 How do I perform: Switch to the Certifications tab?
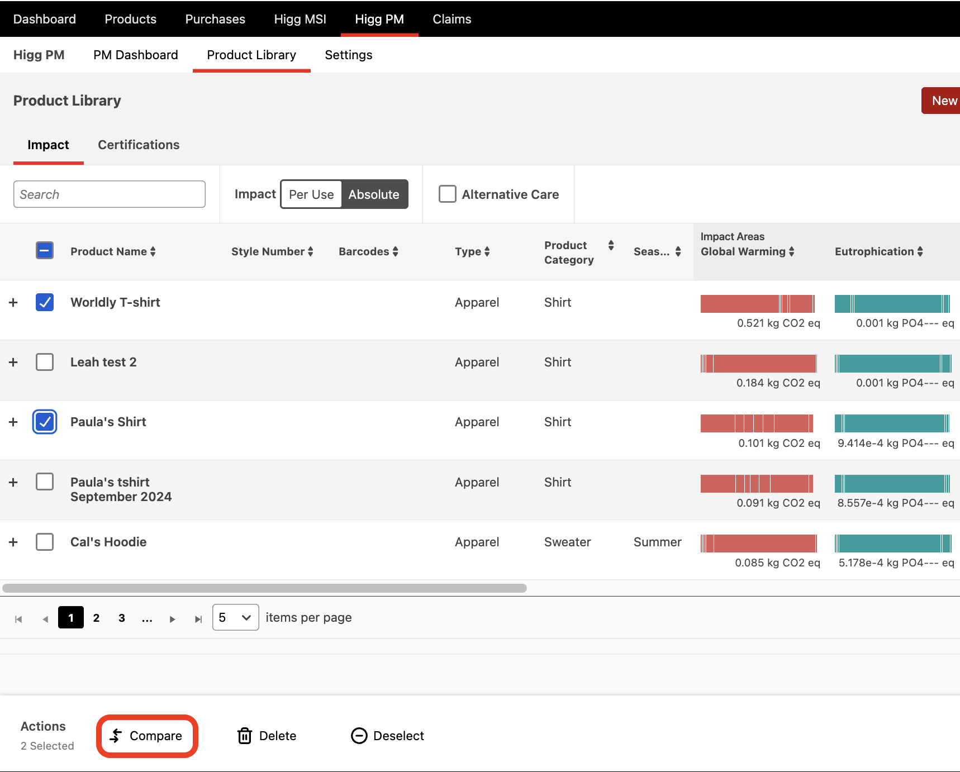[x=139, y=145]
